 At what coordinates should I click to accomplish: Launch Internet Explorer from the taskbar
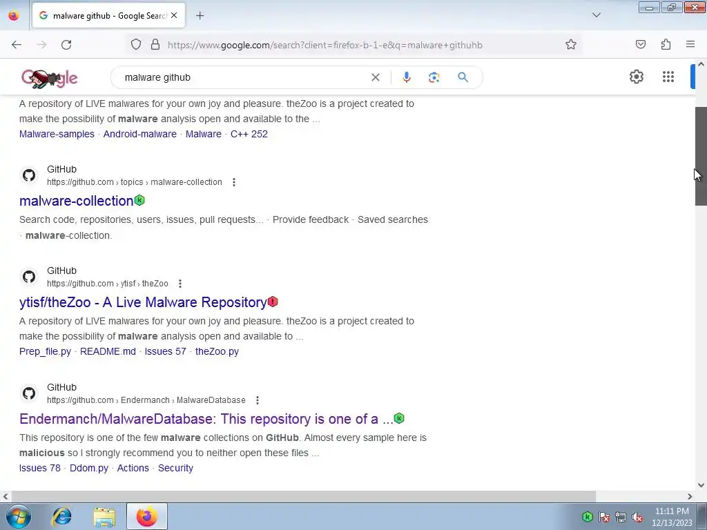point(61,516)
